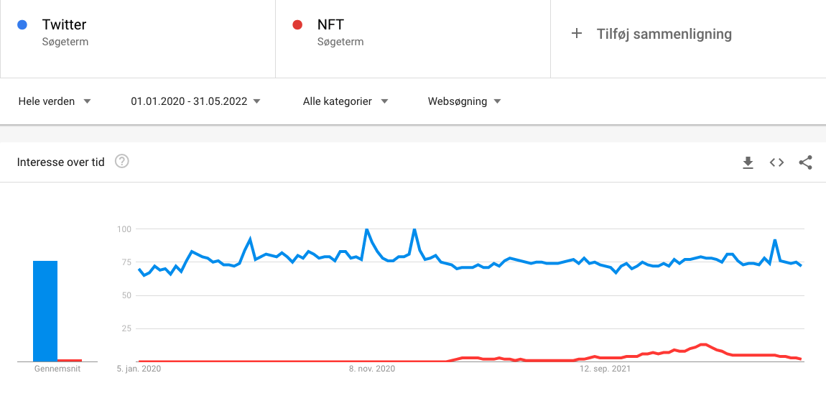
Task: Click the 5. jan. 2020 axis label
Action: click(139, 369)
